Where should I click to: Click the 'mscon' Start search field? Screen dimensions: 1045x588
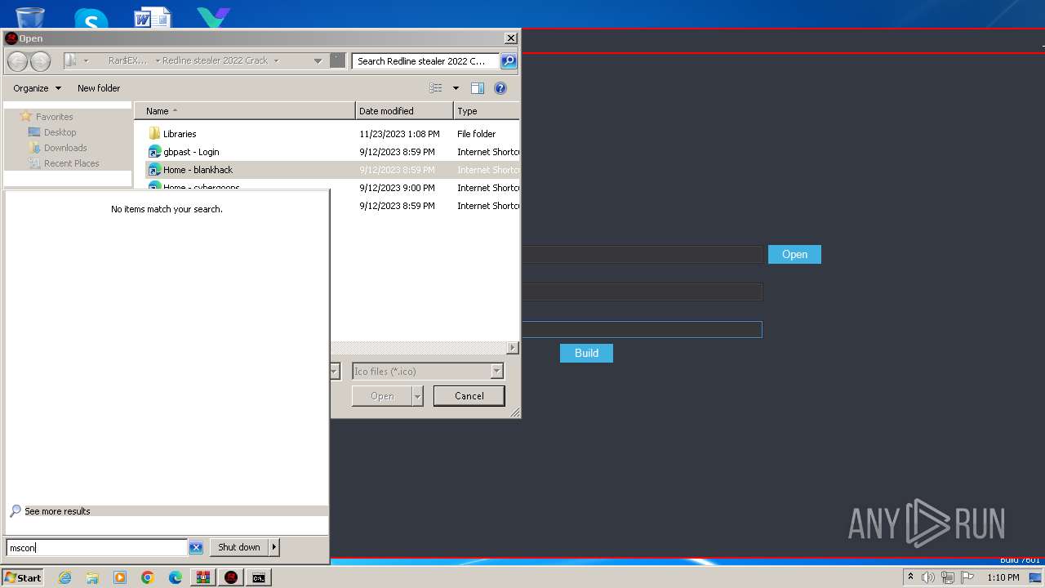pos(97,547)
